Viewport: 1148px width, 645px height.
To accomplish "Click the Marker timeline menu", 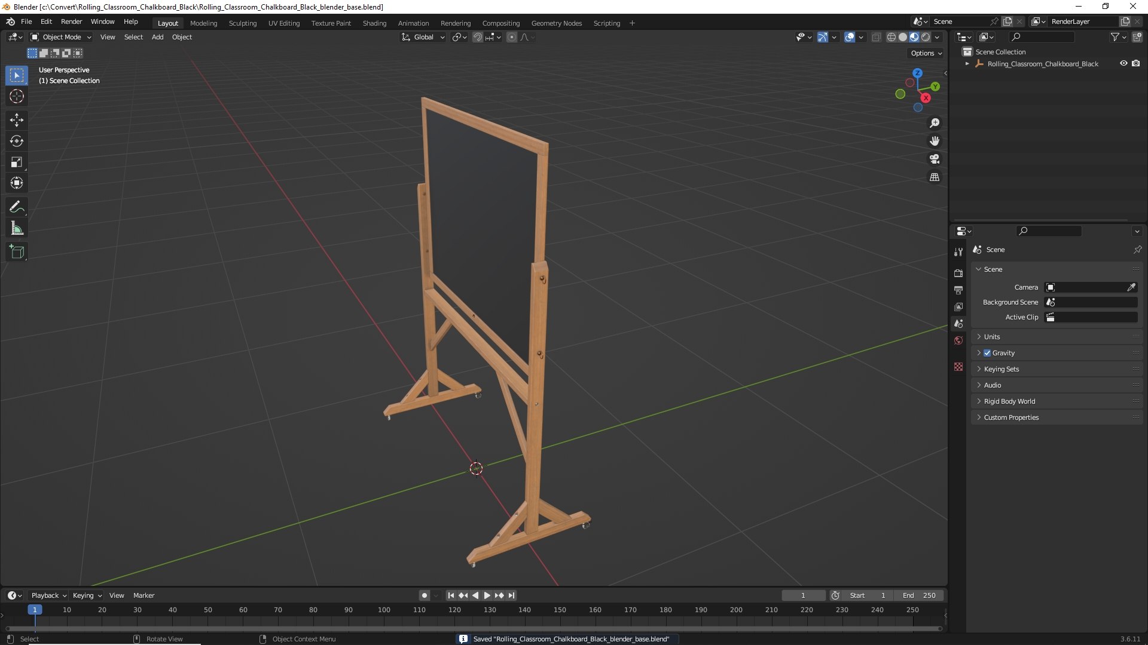I will (143, 595).
